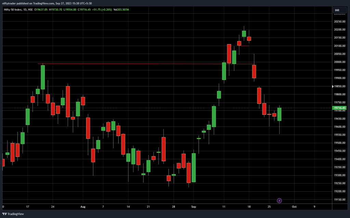Open the TradingView logo link

coord(13,214)
